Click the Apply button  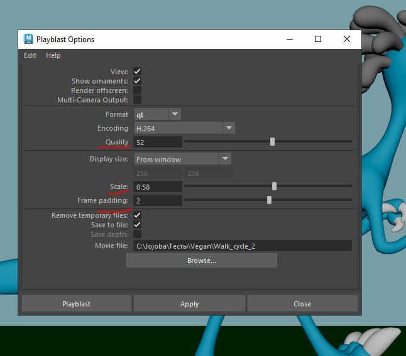click(x=189, y=303)
